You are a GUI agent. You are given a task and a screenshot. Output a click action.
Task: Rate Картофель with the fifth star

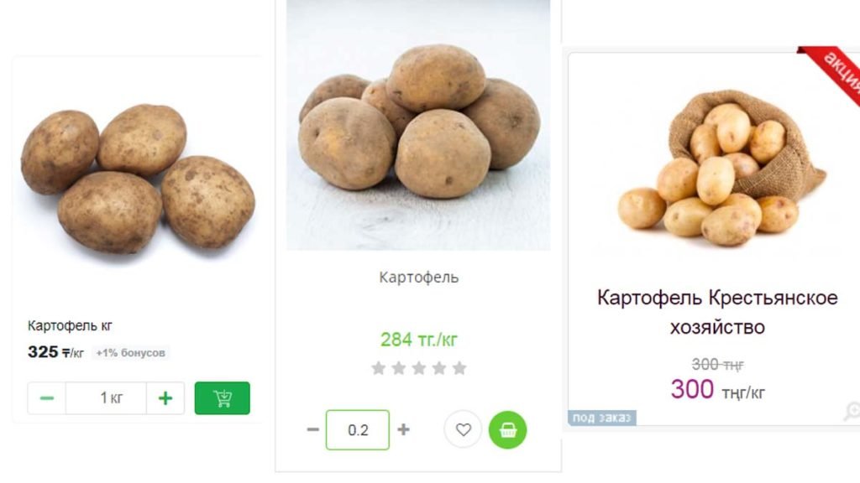click(459, 368)
